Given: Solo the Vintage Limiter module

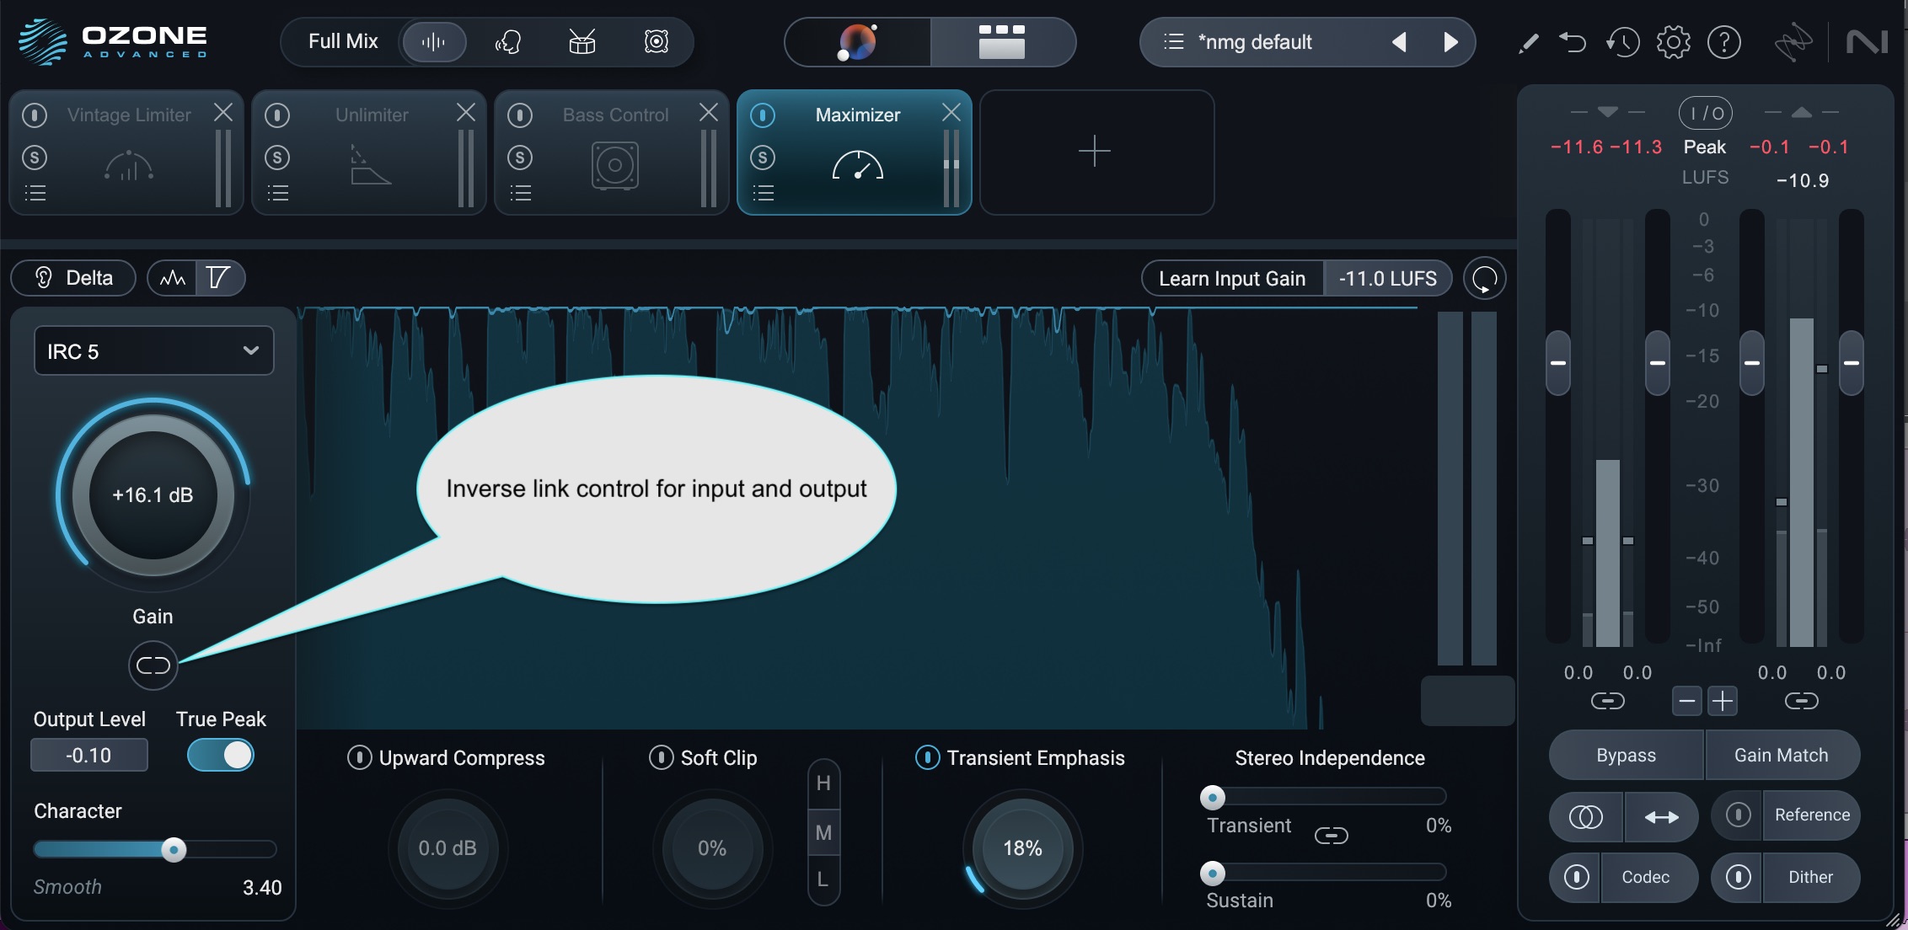Looking at the screenshot, I should [35, 158].
